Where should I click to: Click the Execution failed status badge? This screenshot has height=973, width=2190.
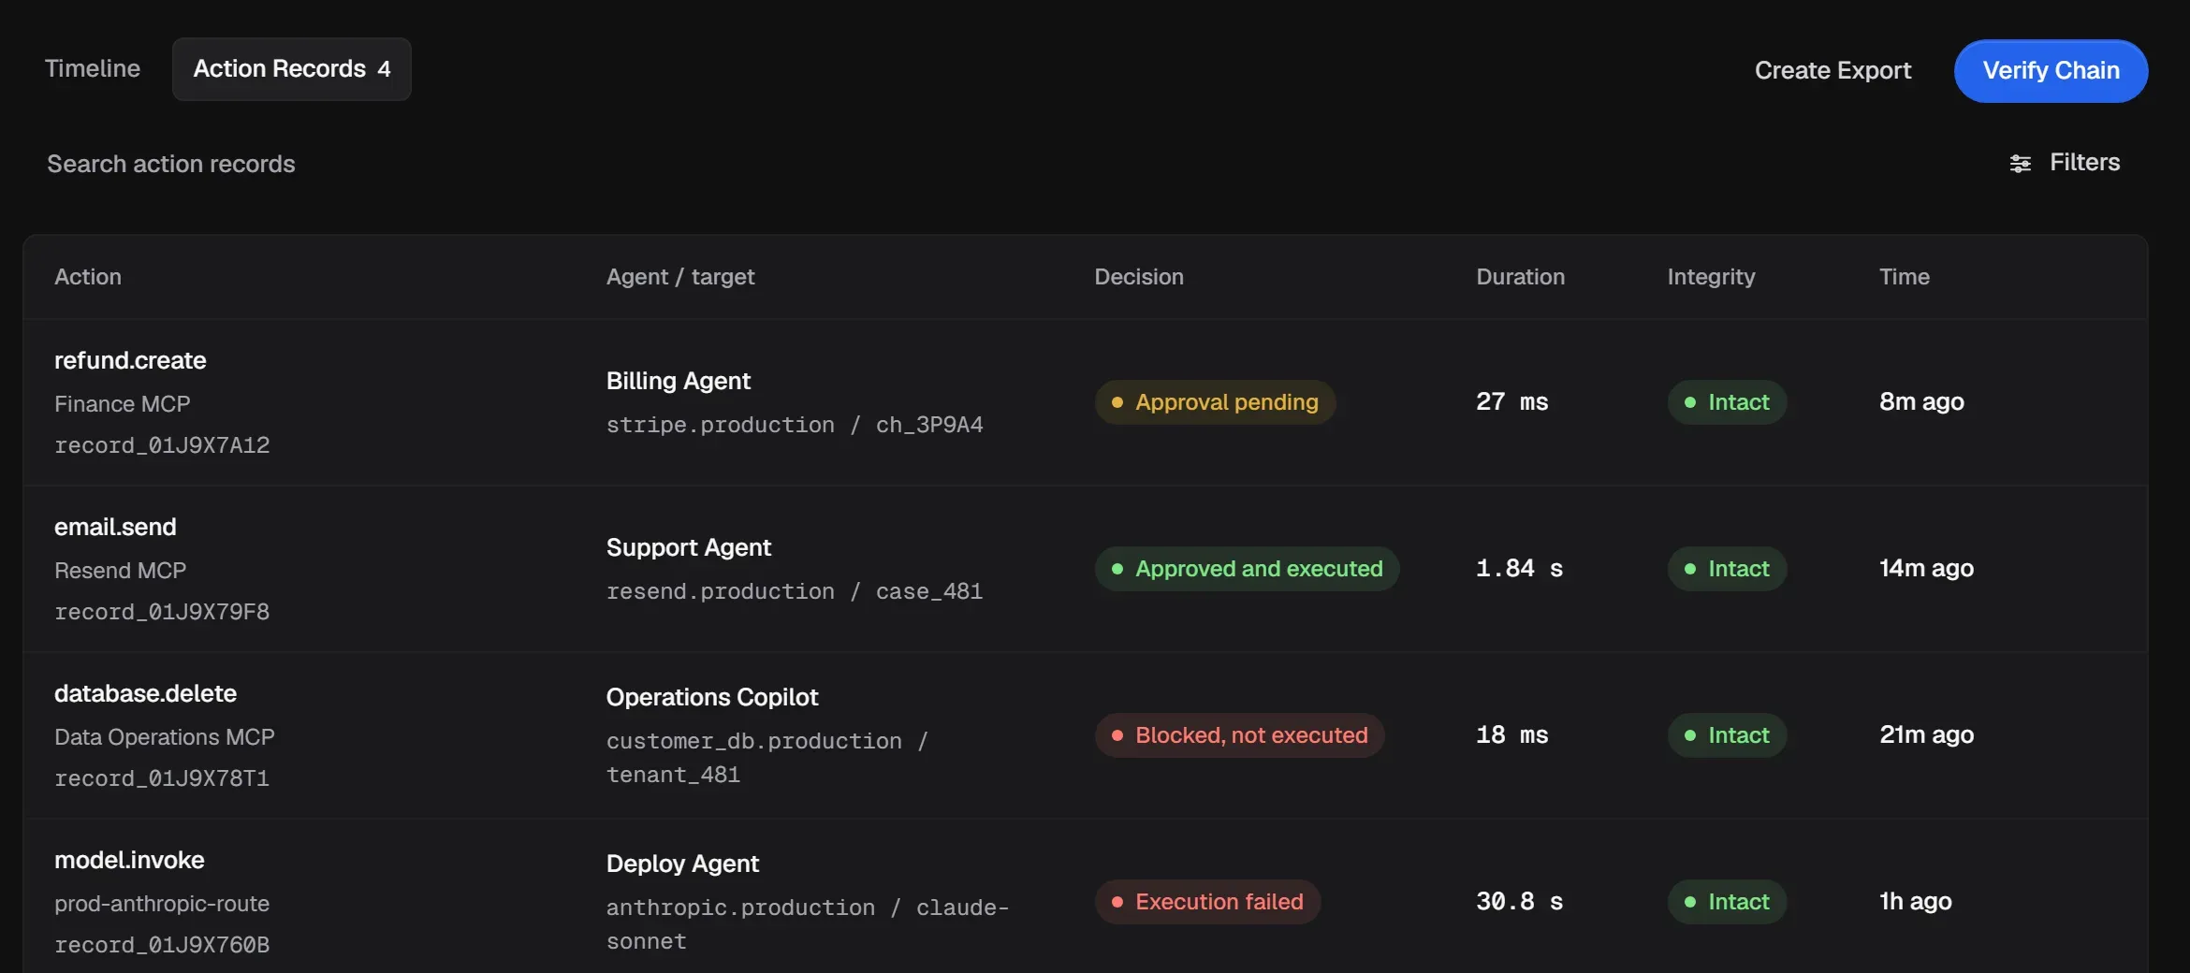pos(1207,902)
